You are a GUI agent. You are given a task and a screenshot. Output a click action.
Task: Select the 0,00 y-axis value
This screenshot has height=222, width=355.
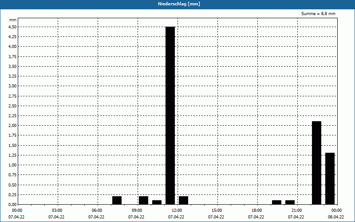click(12, 205)
